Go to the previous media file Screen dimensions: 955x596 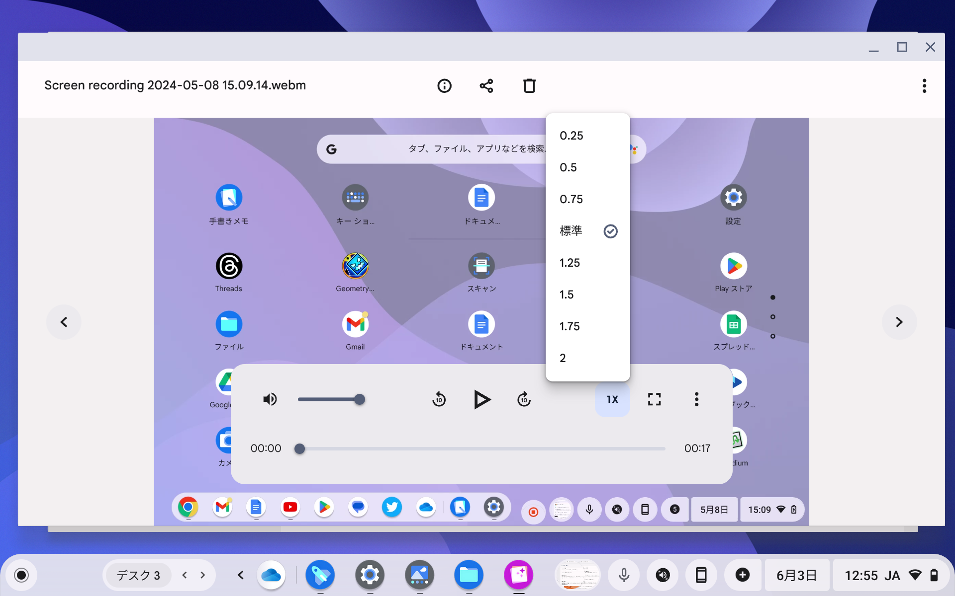pos(64,322)
